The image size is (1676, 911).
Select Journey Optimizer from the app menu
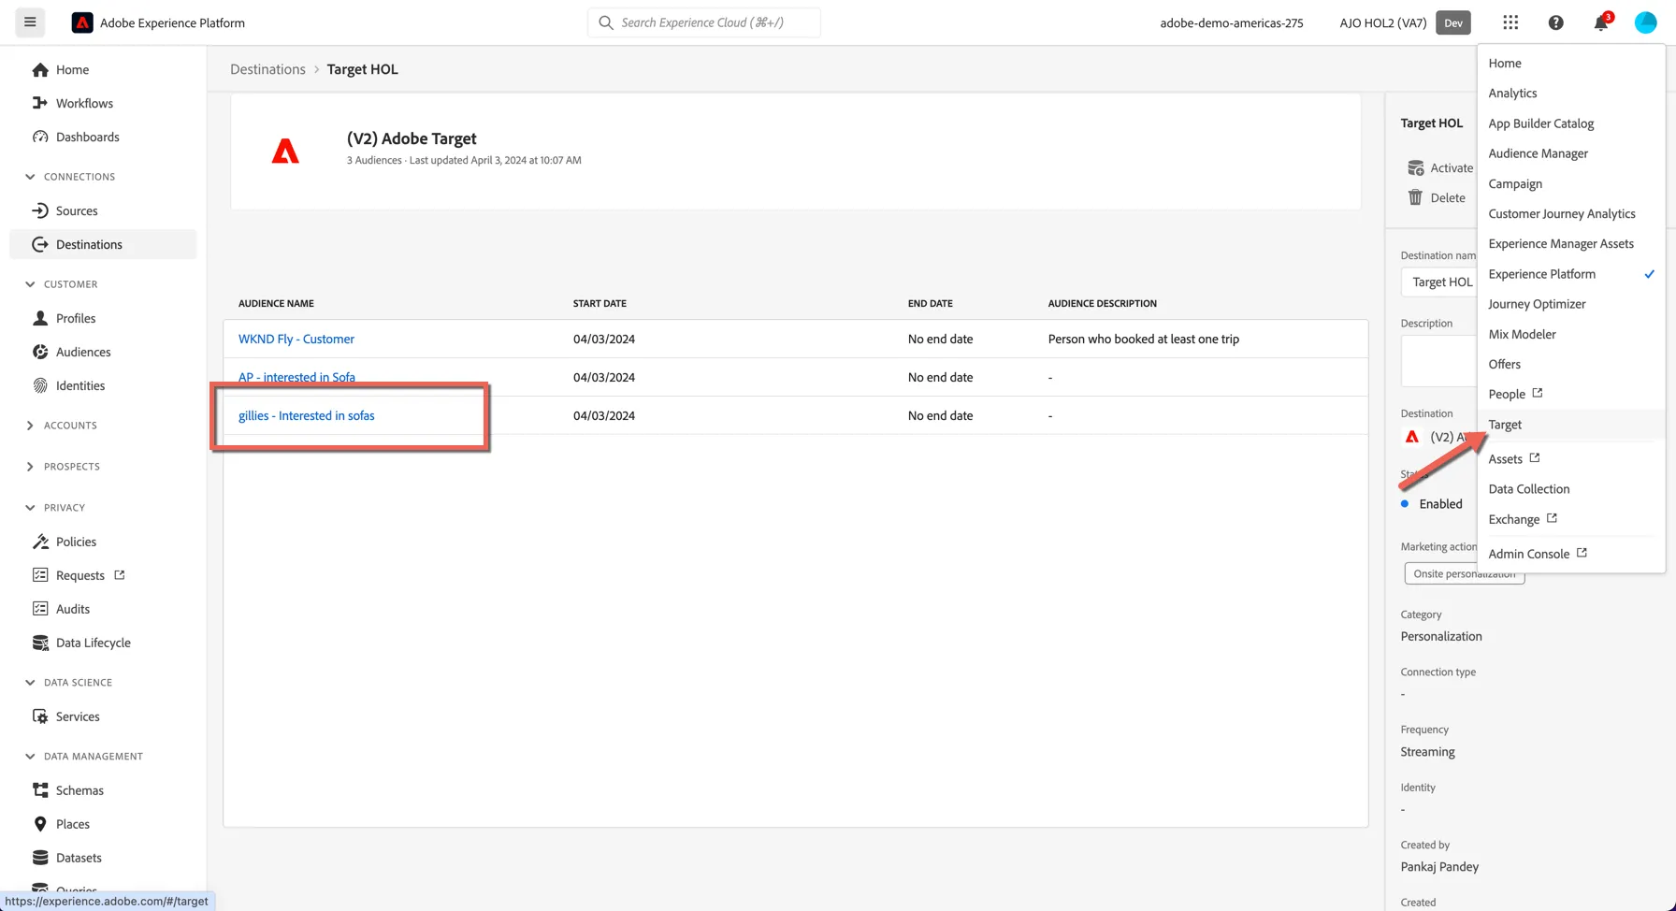click(x=1537, y=304)
